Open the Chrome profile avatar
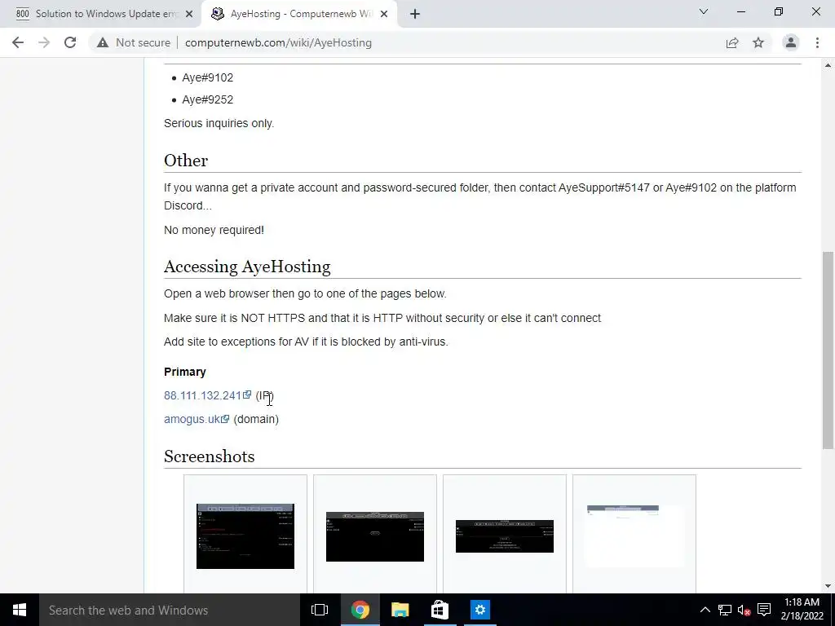The width and height of the screenshot is (835, 626). coord(791,42)
